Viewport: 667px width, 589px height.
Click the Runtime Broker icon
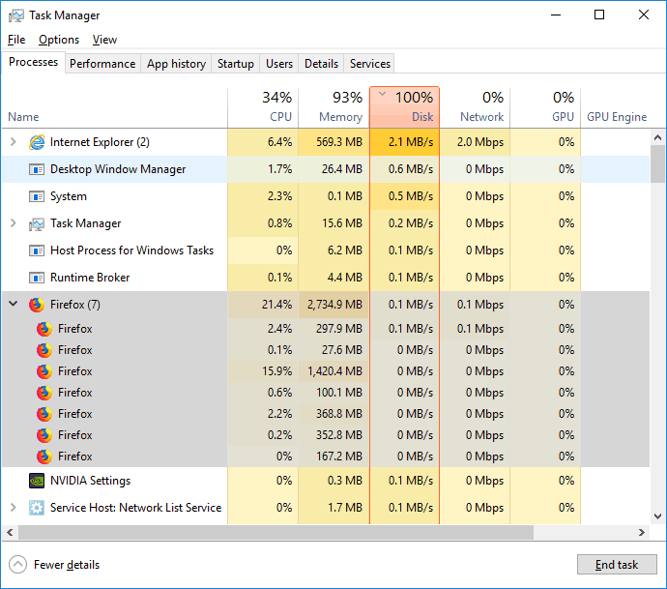pos(37,278)
